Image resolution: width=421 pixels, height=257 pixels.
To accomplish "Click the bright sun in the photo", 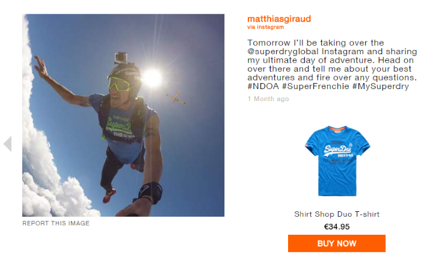I will pyautogui.click(x=152, y=78).
